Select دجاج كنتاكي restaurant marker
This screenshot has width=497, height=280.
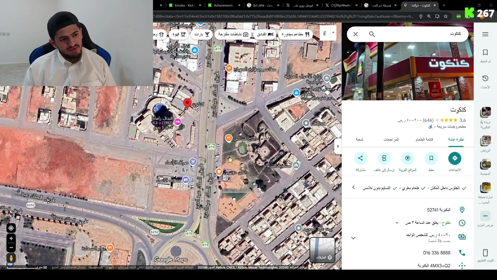229,138
